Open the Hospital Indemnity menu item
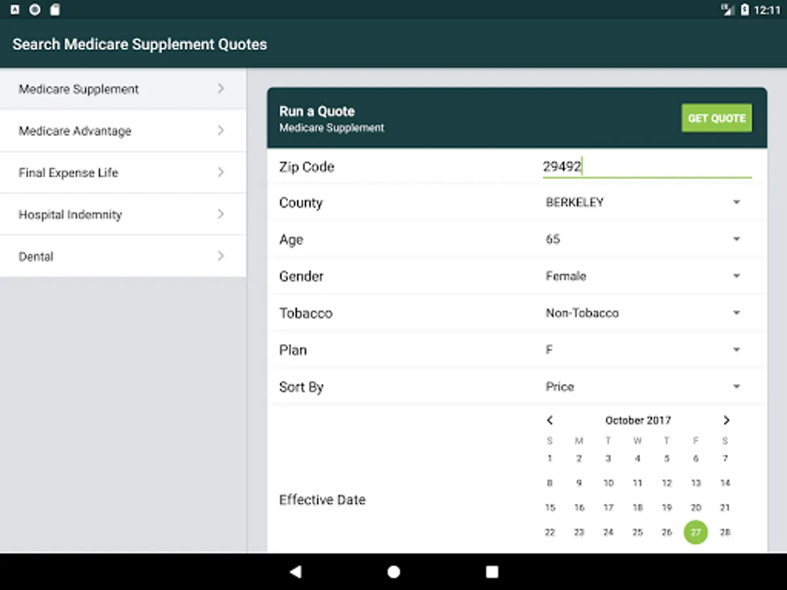This screenshot has width=787, height=590. tap(123, 214)
